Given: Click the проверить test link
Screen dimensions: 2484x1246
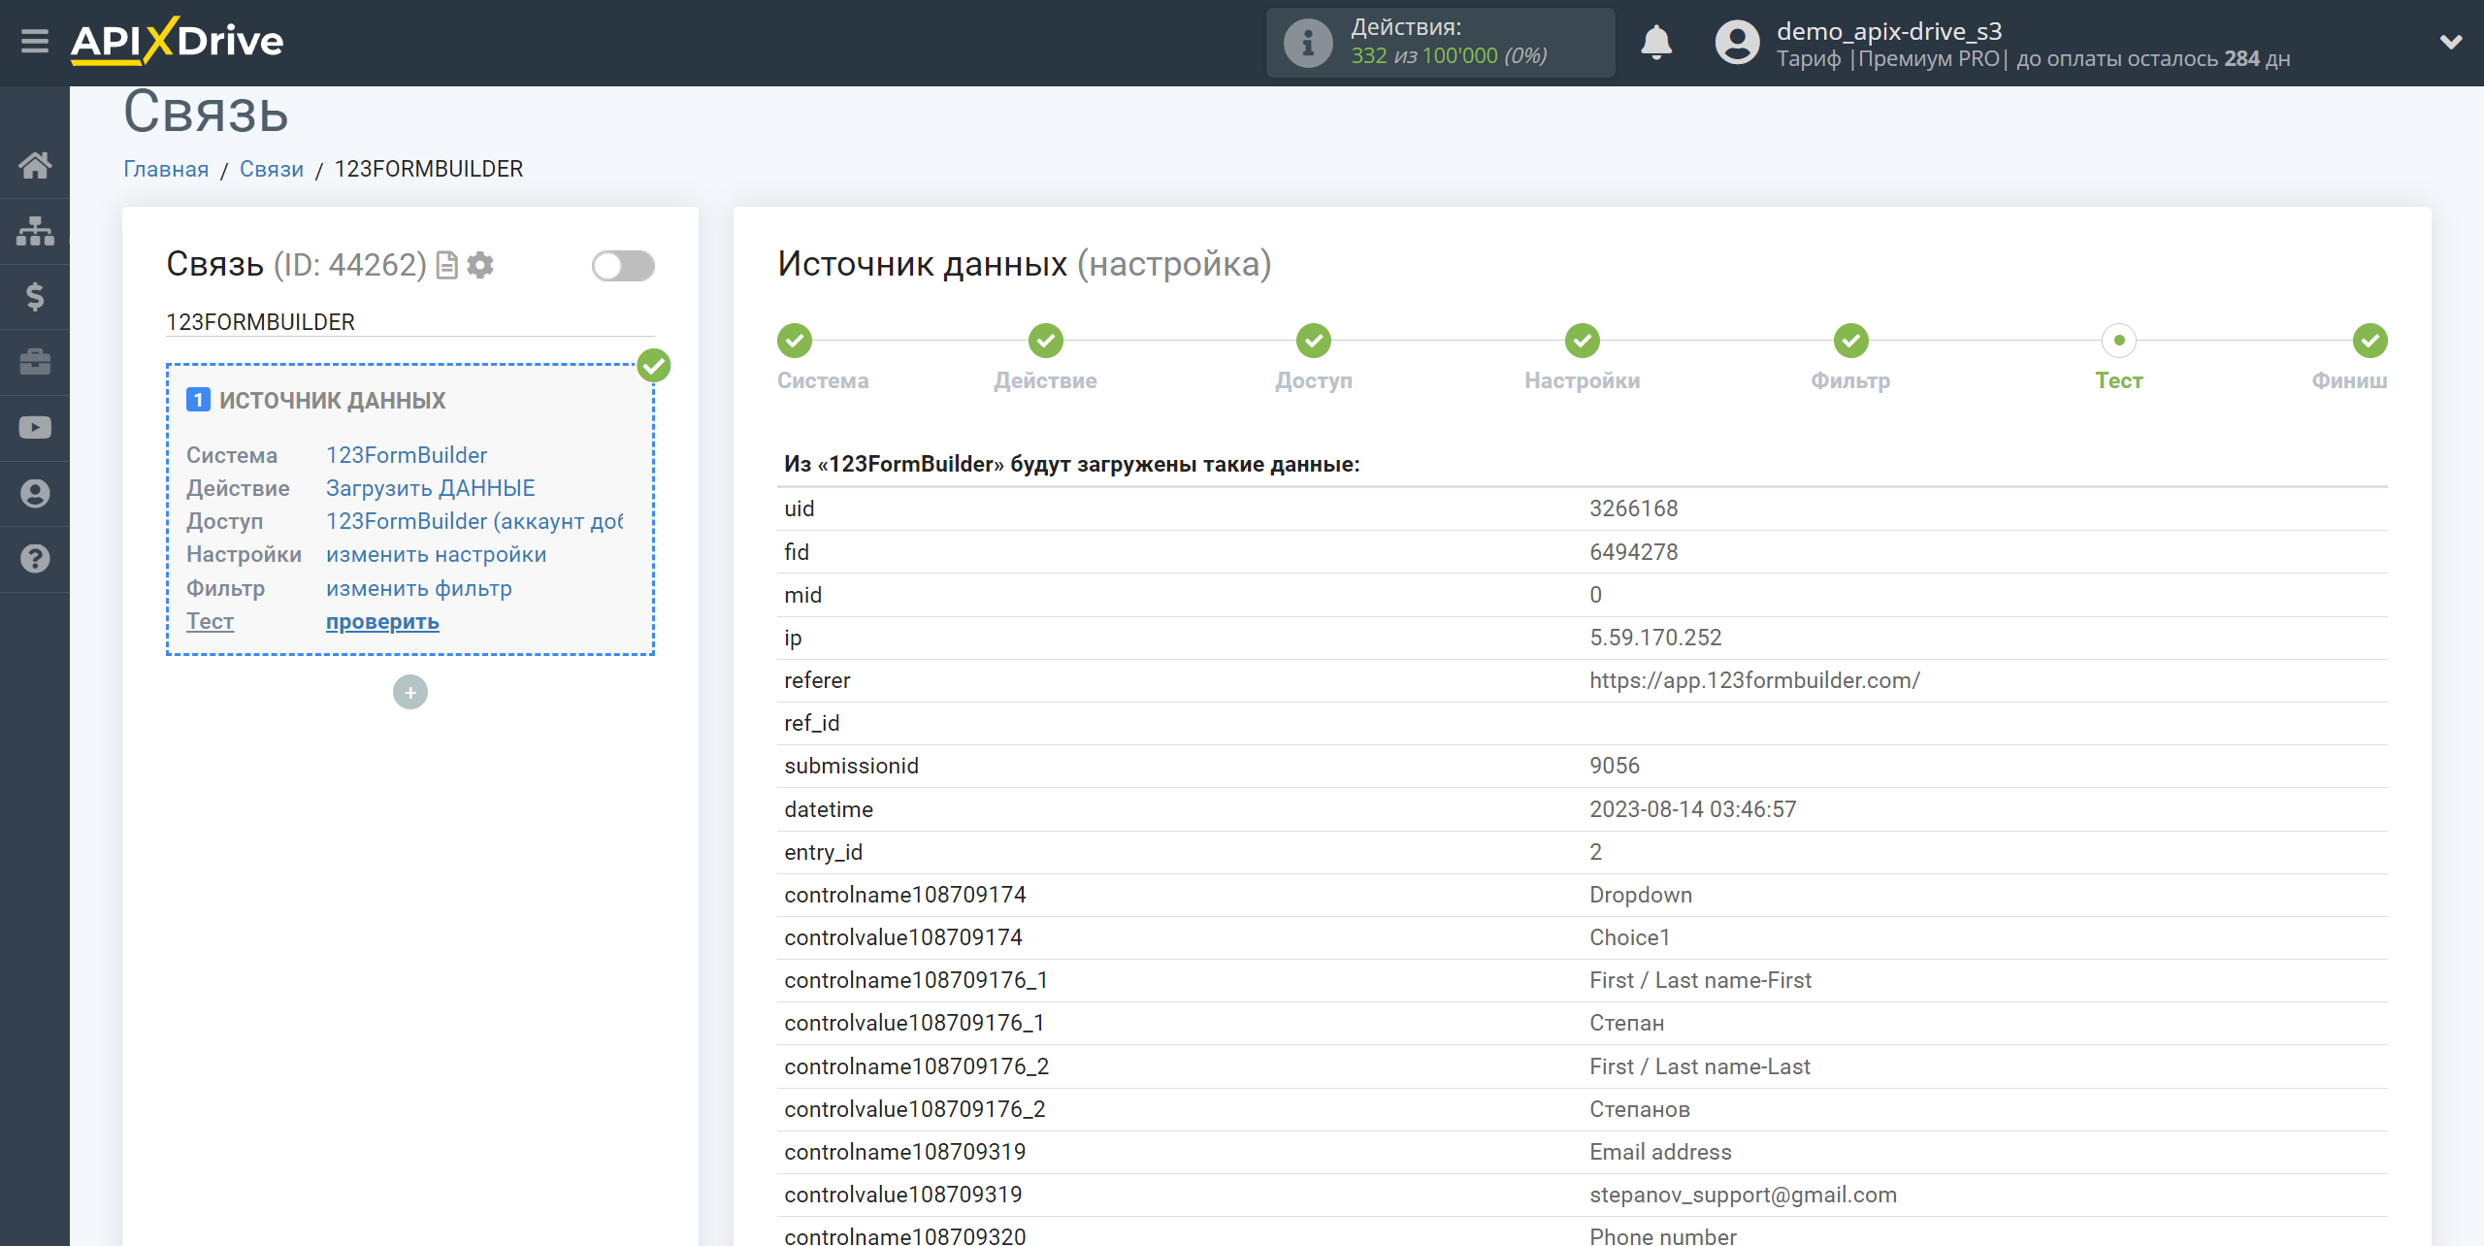Looking at the screenshot, I should [x=382, y=621].
